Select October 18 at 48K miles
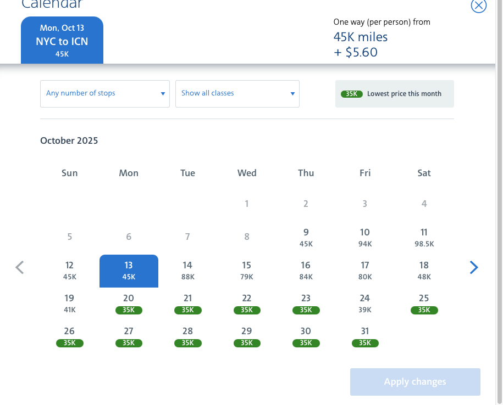 (x=424, y=271)
